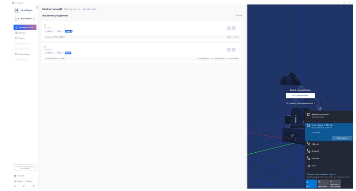Open the three-dot menu of the Blockly program
This screenshot has width=356, height=191.
(x=239, y=50)
